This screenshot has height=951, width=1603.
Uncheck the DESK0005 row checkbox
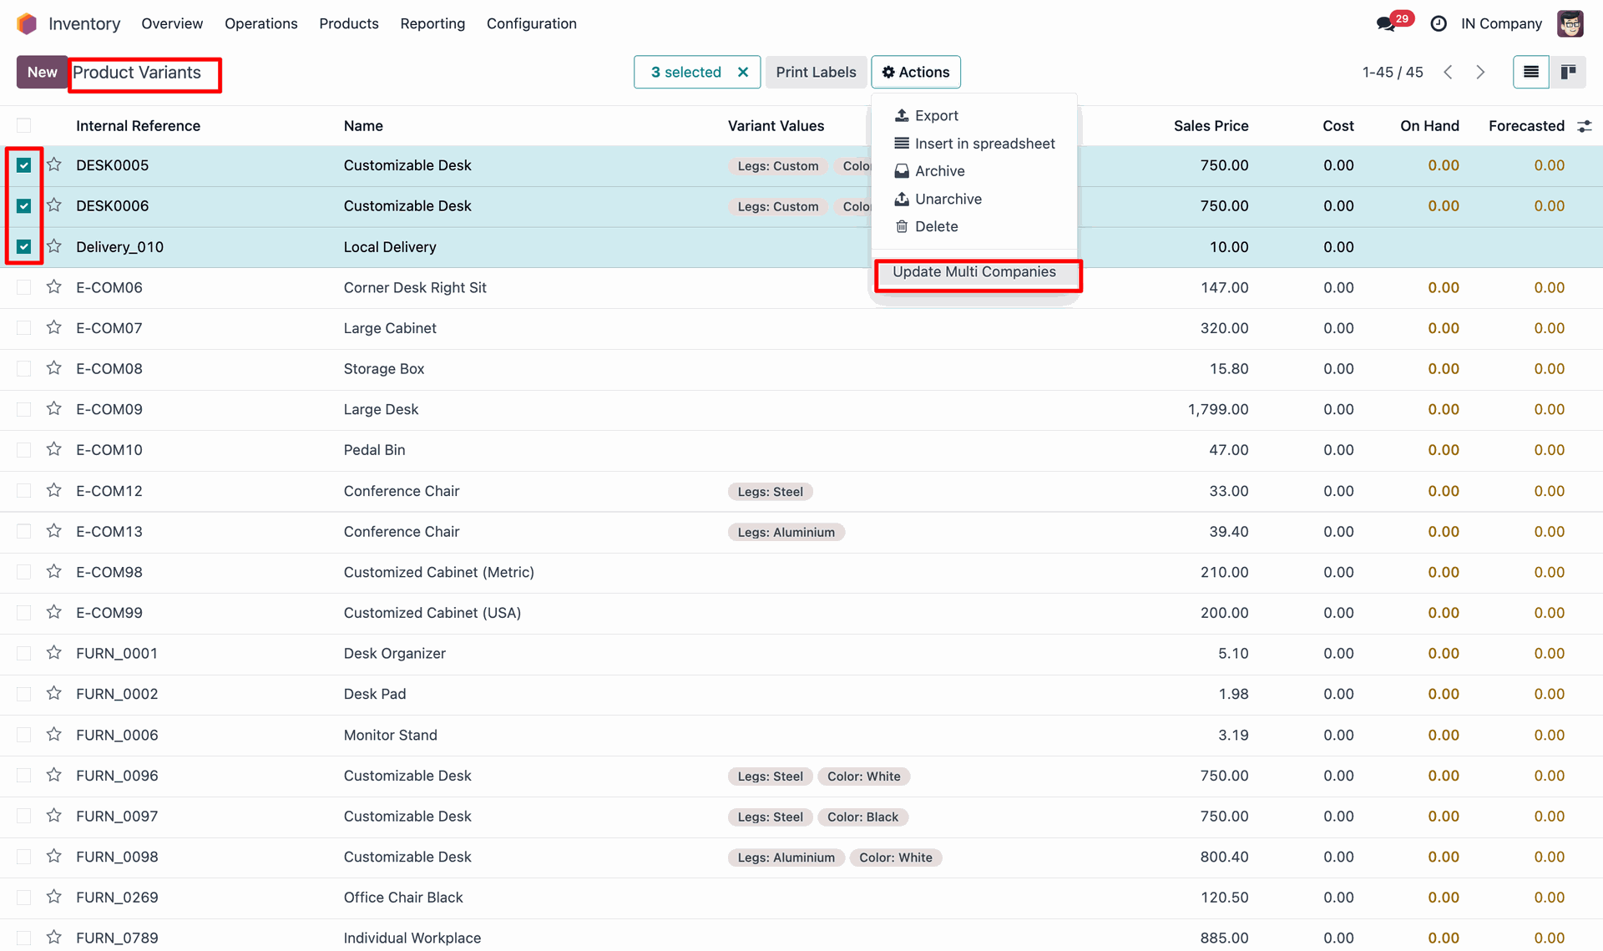coord(24,165)
